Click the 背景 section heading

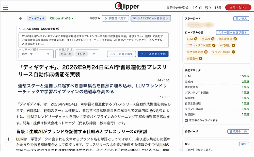click(x=82, y=131)
